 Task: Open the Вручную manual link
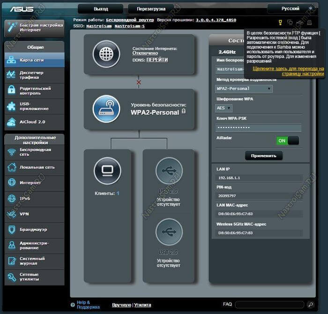121,305
